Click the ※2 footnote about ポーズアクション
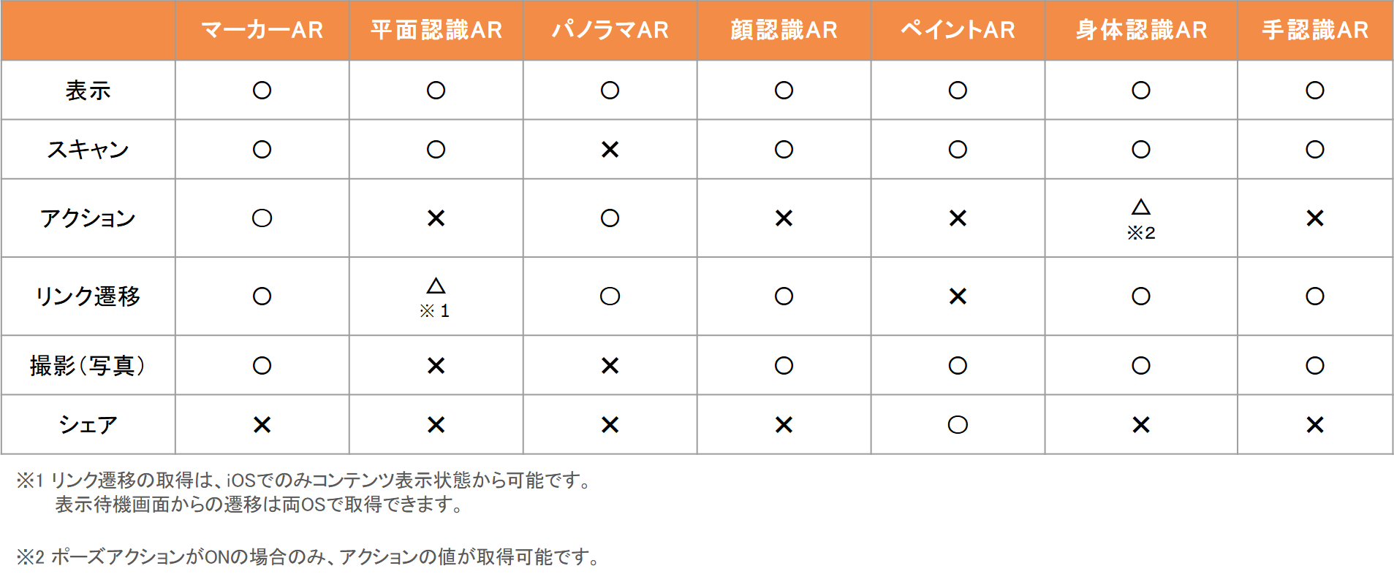The width and height of the screenshot is (1394, 582). [x=310, y=557]
